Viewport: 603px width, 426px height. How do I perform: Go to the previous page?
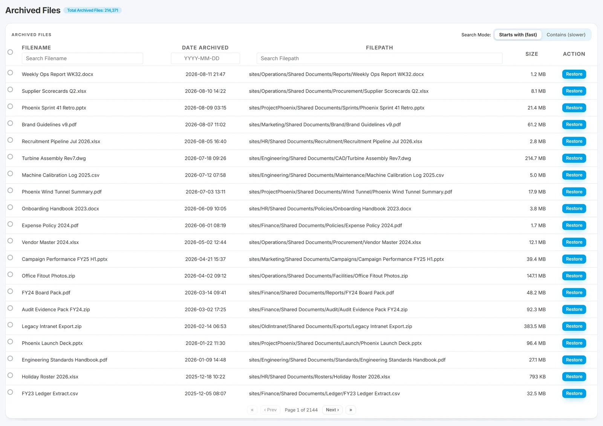[270, 410]
